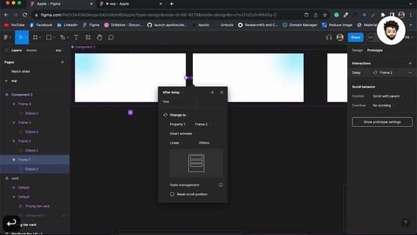
Task: Open the YouTube bookmark
Action: tap(14, 25)
